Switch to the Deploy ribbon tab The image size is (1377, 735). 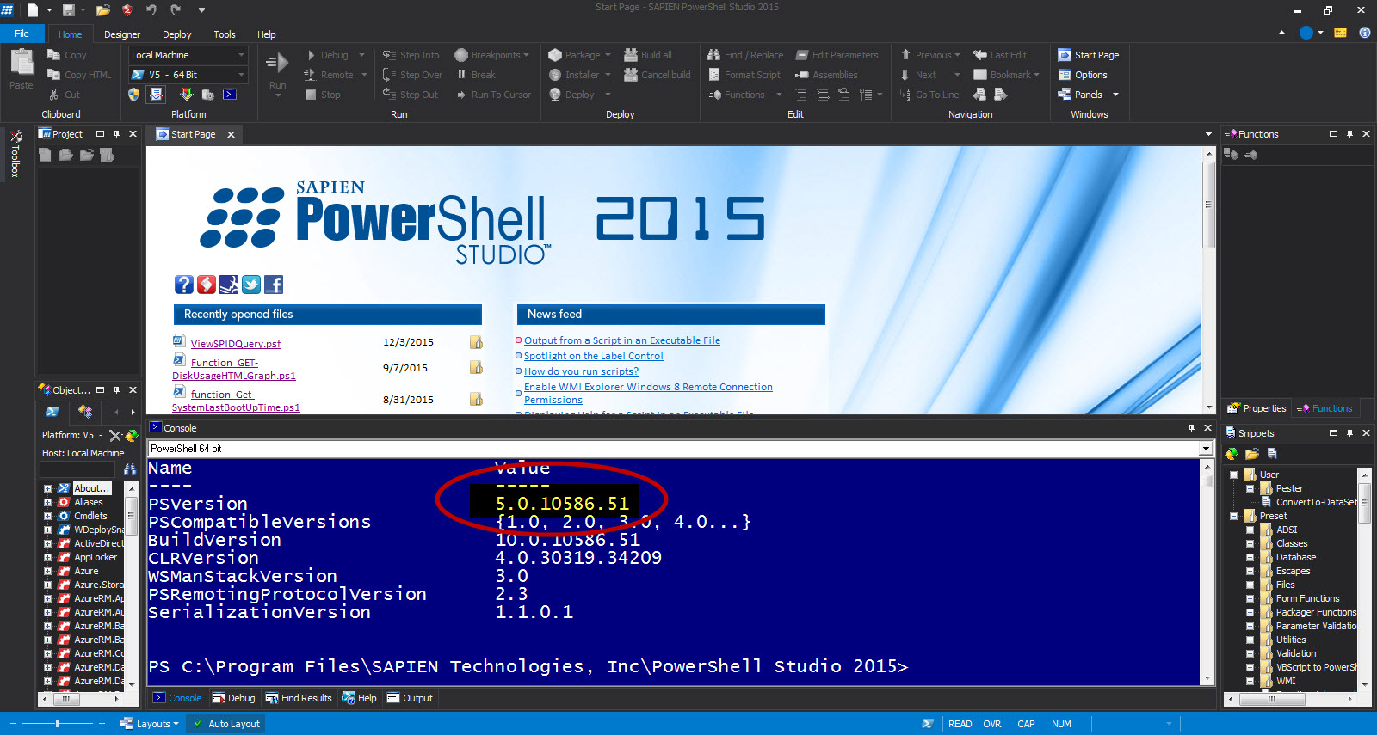[x=176, y=34]
